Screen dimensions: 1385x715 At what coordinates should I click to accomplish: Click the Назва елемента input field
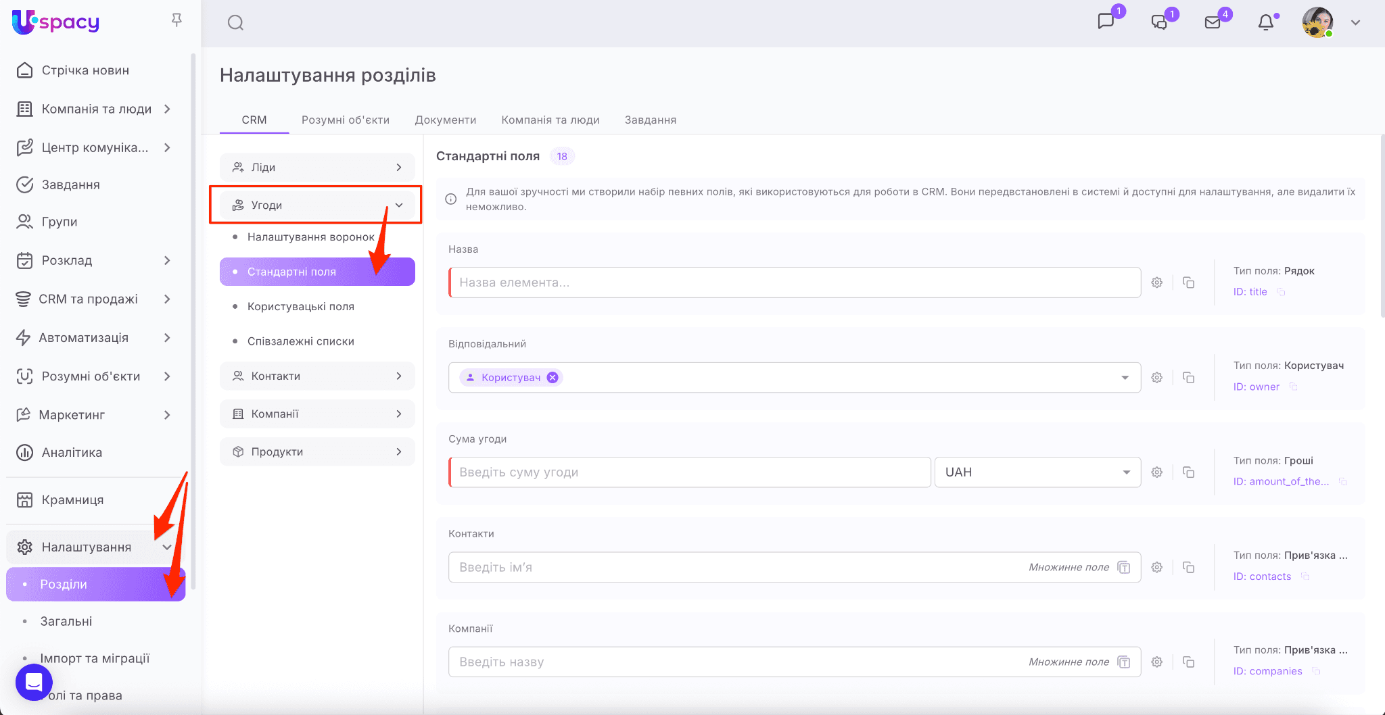(795, 282)
